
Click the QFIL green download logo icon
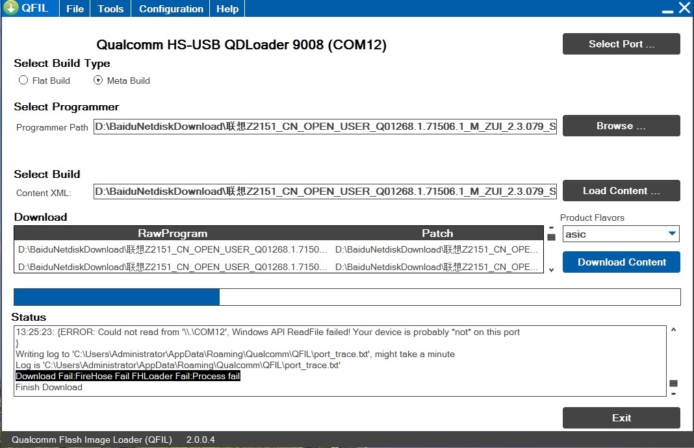[11, 7]
